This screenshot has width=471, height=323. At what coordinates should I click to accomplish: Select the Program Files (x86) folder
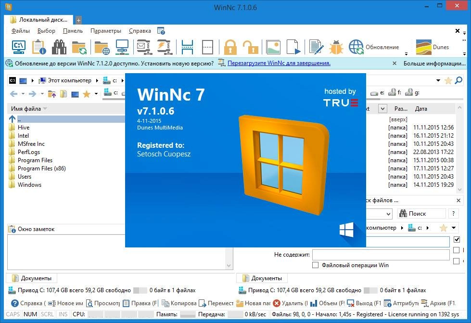[x=41, y=168]
